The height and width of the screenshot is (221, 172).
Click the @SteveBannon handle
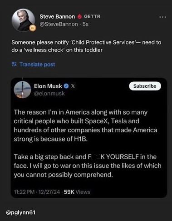pos(59,24)
